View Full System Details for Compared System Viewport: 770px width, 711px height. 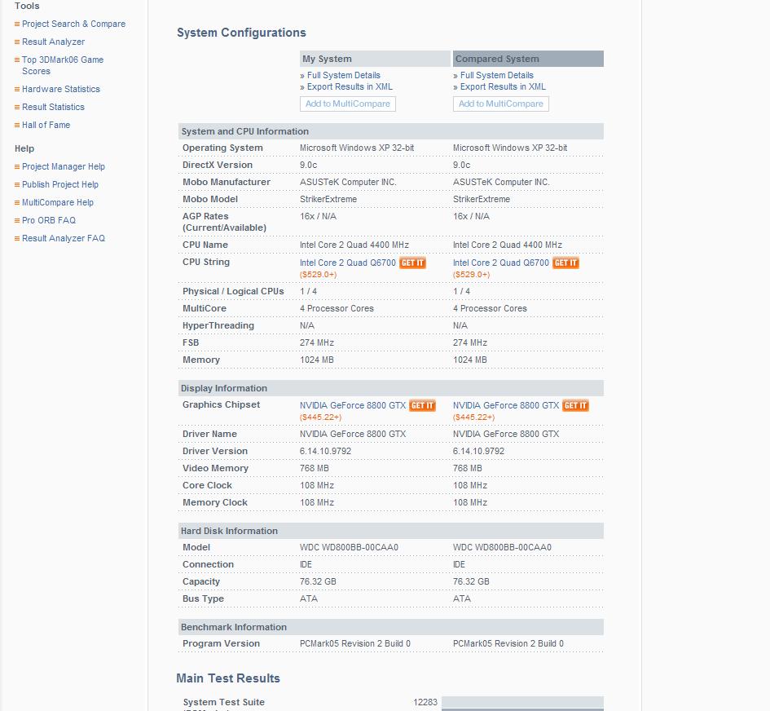click(496, 75)
